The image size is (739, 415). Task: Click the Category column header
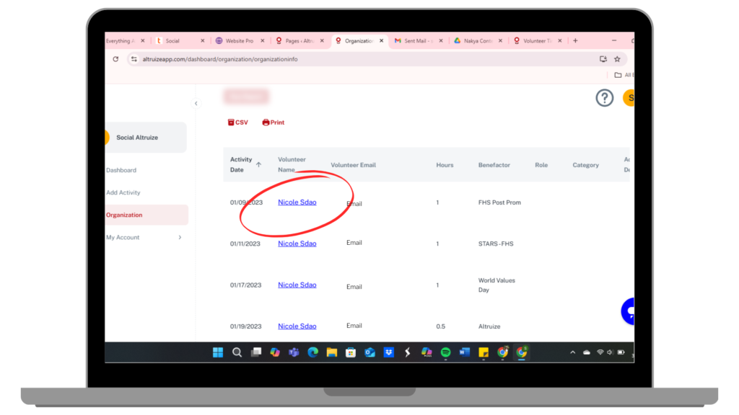click(x=585, y=165)
